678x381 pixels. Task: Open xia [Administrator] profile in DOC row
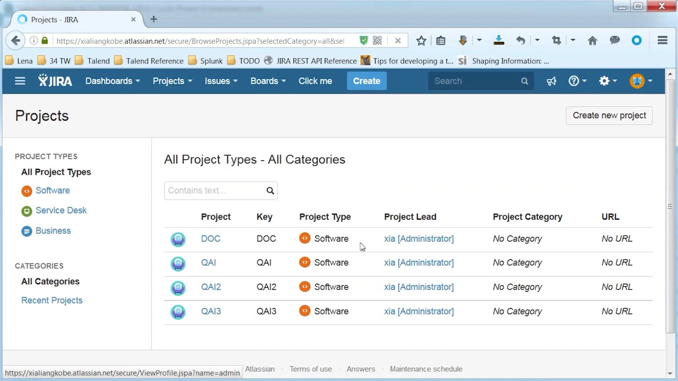(x=419, y=239)
